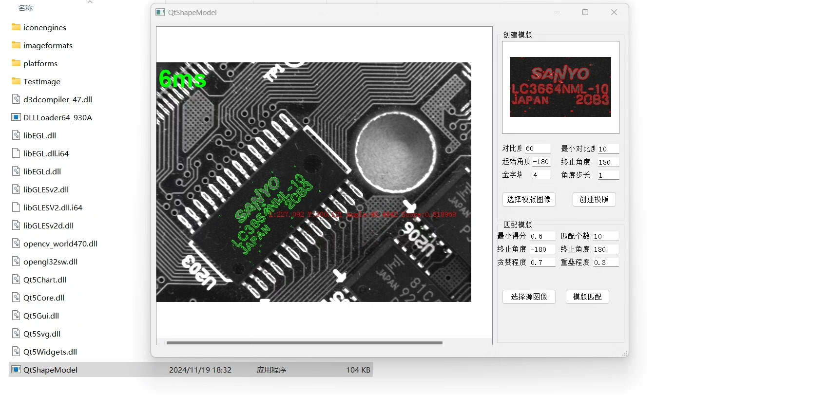Focus the 金字塔 field showing 4
The image size is (829, 395).
(x=541, y=175)
